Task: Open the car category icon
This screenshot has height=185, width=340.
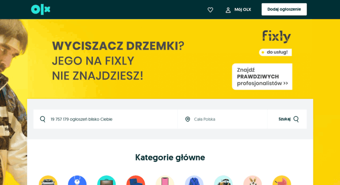Action: click(48, 181)
